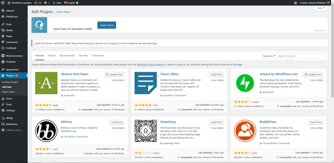This screenshot has height=163, width=334.
Task: Switch to the Commercial tab
Action: [98, 56]
